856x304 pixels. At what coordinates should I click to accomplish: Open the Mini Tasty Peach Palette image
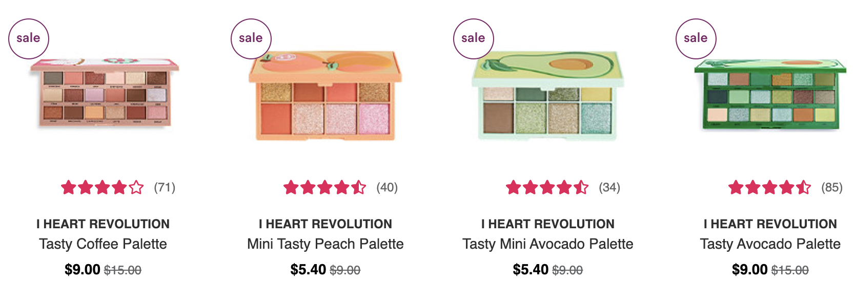tap(325, 95)
